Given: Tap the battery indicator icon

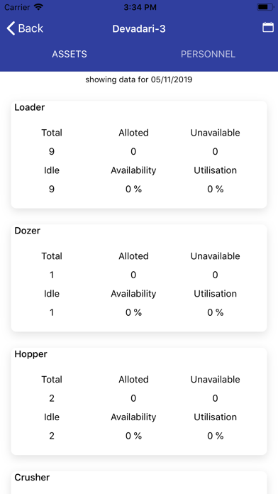Looking at the screenshot, I should (265, 7).
